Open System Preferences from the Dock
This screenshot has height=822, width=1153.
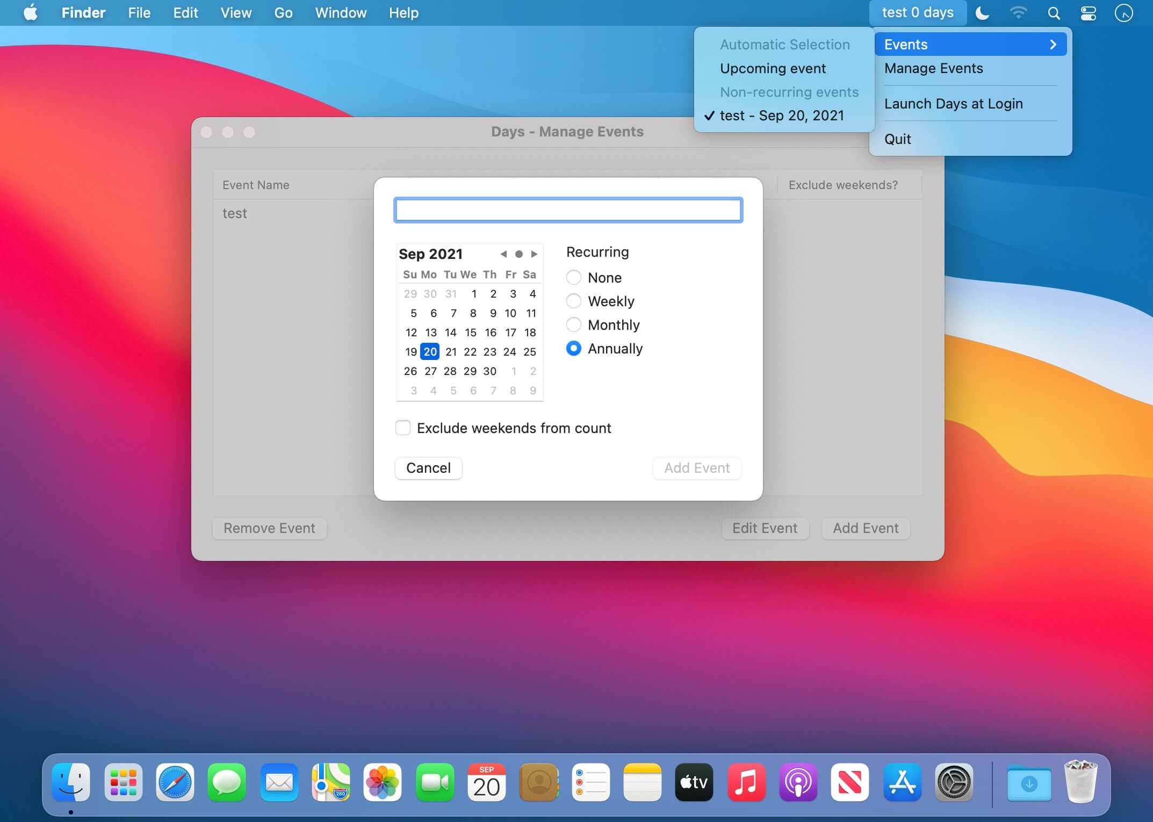(x=954, y=782)
